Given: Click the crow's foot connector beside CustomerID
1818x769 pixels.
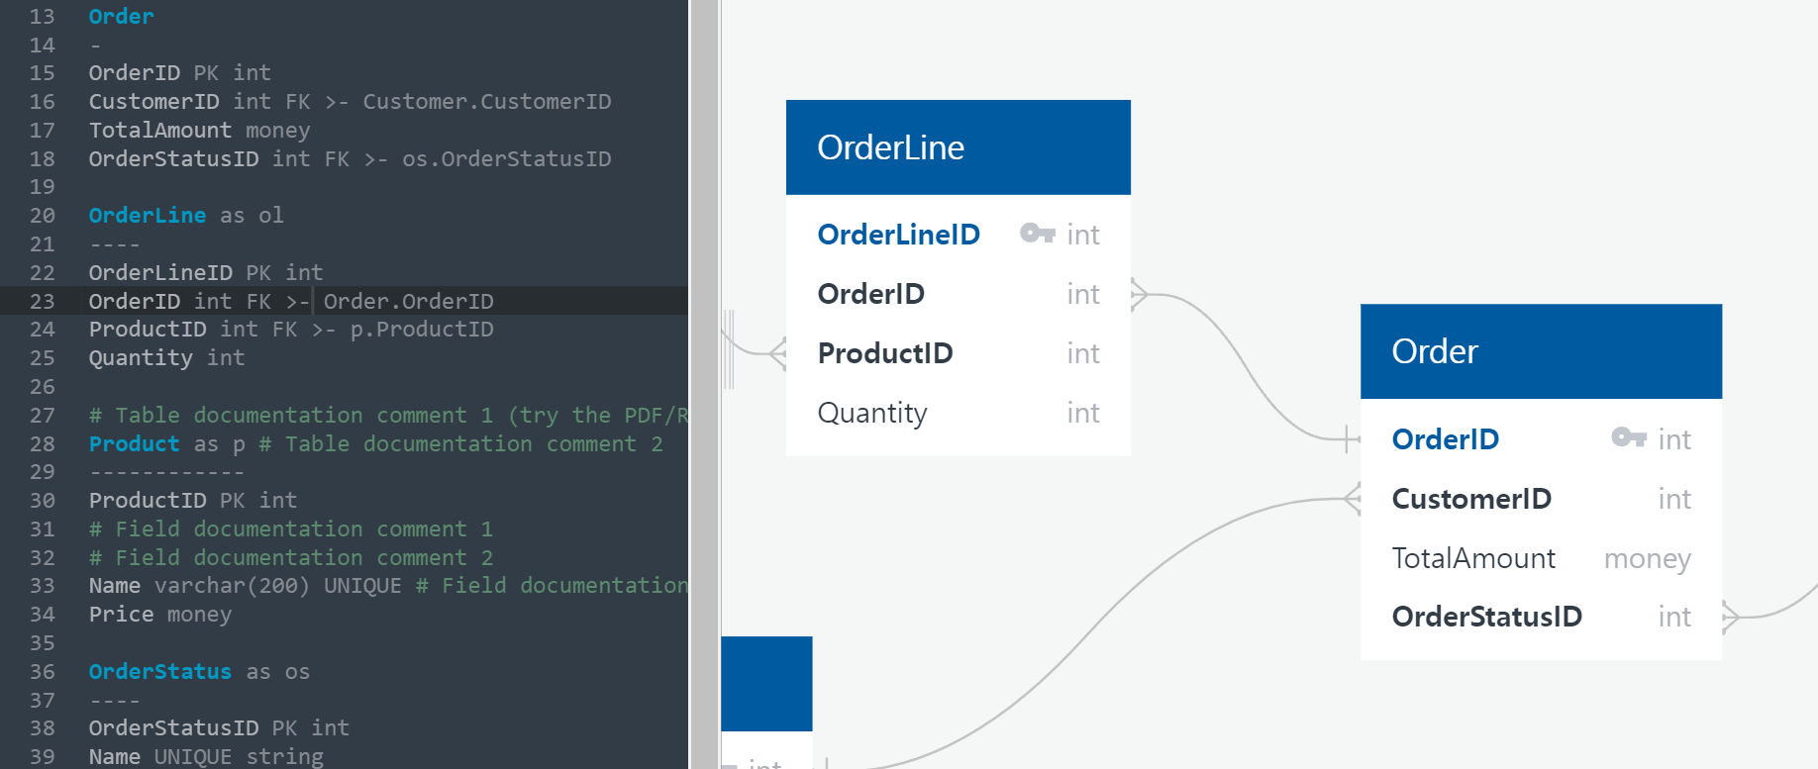Looking at the screenshot, I should point(1352,499).
